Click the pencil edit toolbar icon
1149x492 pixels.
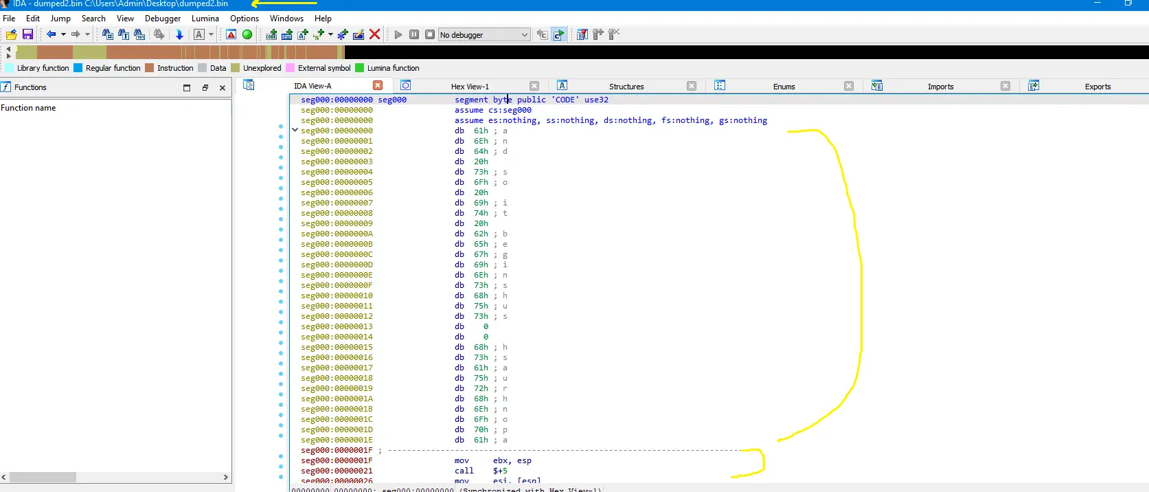click(359, 34)
